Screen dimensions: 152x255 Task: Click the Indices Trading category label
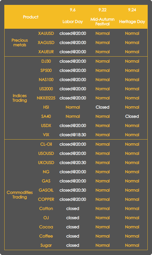point(20,98)
